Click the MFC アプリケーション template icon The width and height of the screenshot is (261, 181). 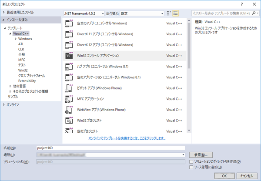click(69, 99)
